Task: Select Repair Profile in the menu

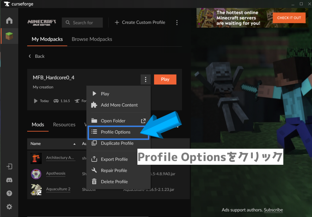Action: coord(119,170)
